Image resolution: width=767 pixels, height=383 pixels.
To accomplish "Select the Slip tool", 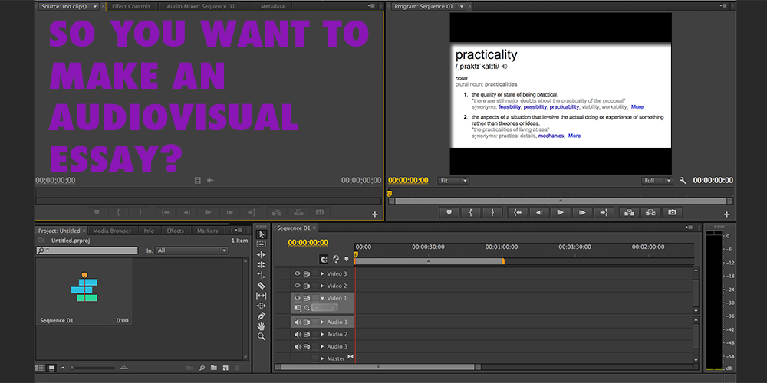I will tap(262, 296).
